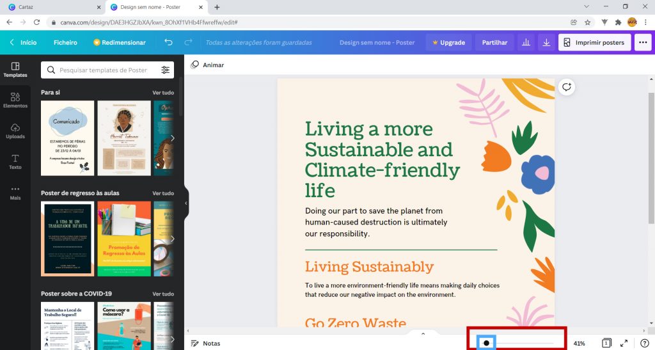The height and width of the screenshot is (350, 655).
Task: Click the share page icon in address bar
Action: pyautogui.click(x=574, y=22)
